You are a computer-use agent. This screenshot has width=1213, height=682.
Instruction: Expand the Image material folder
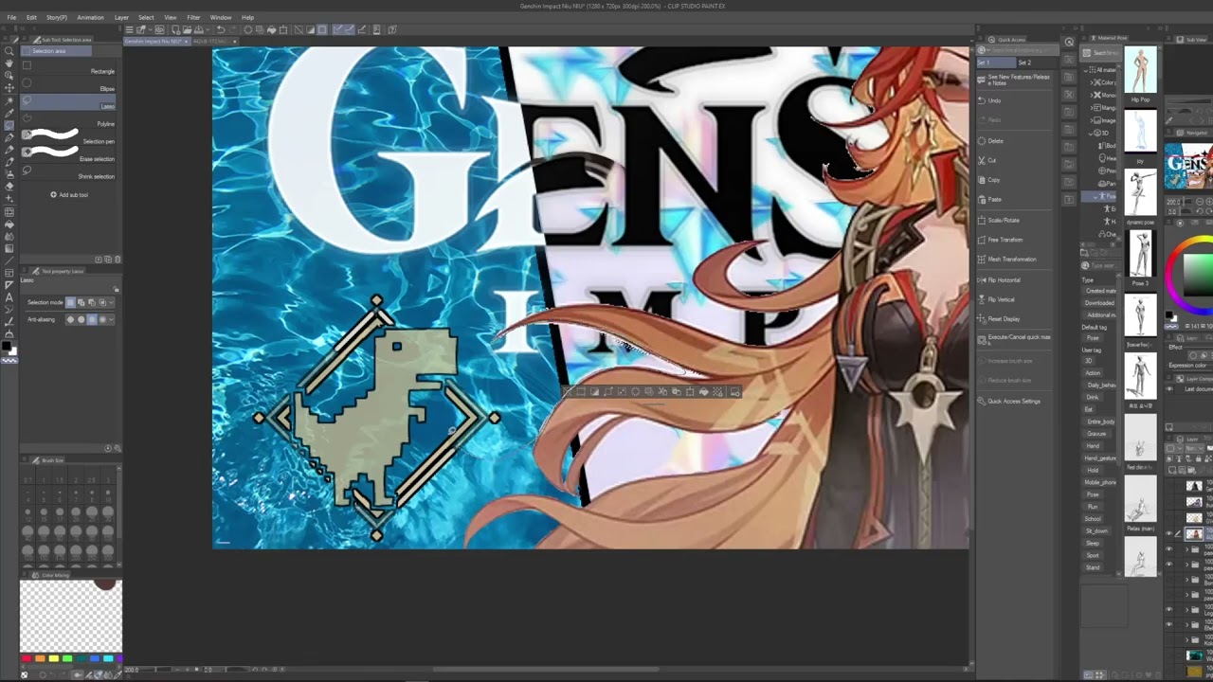1092,120
